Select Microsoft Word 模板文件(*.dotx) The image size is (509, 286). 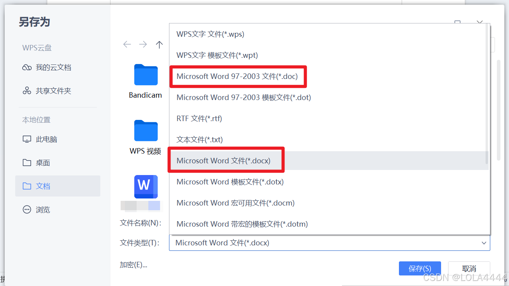point(329,182)
